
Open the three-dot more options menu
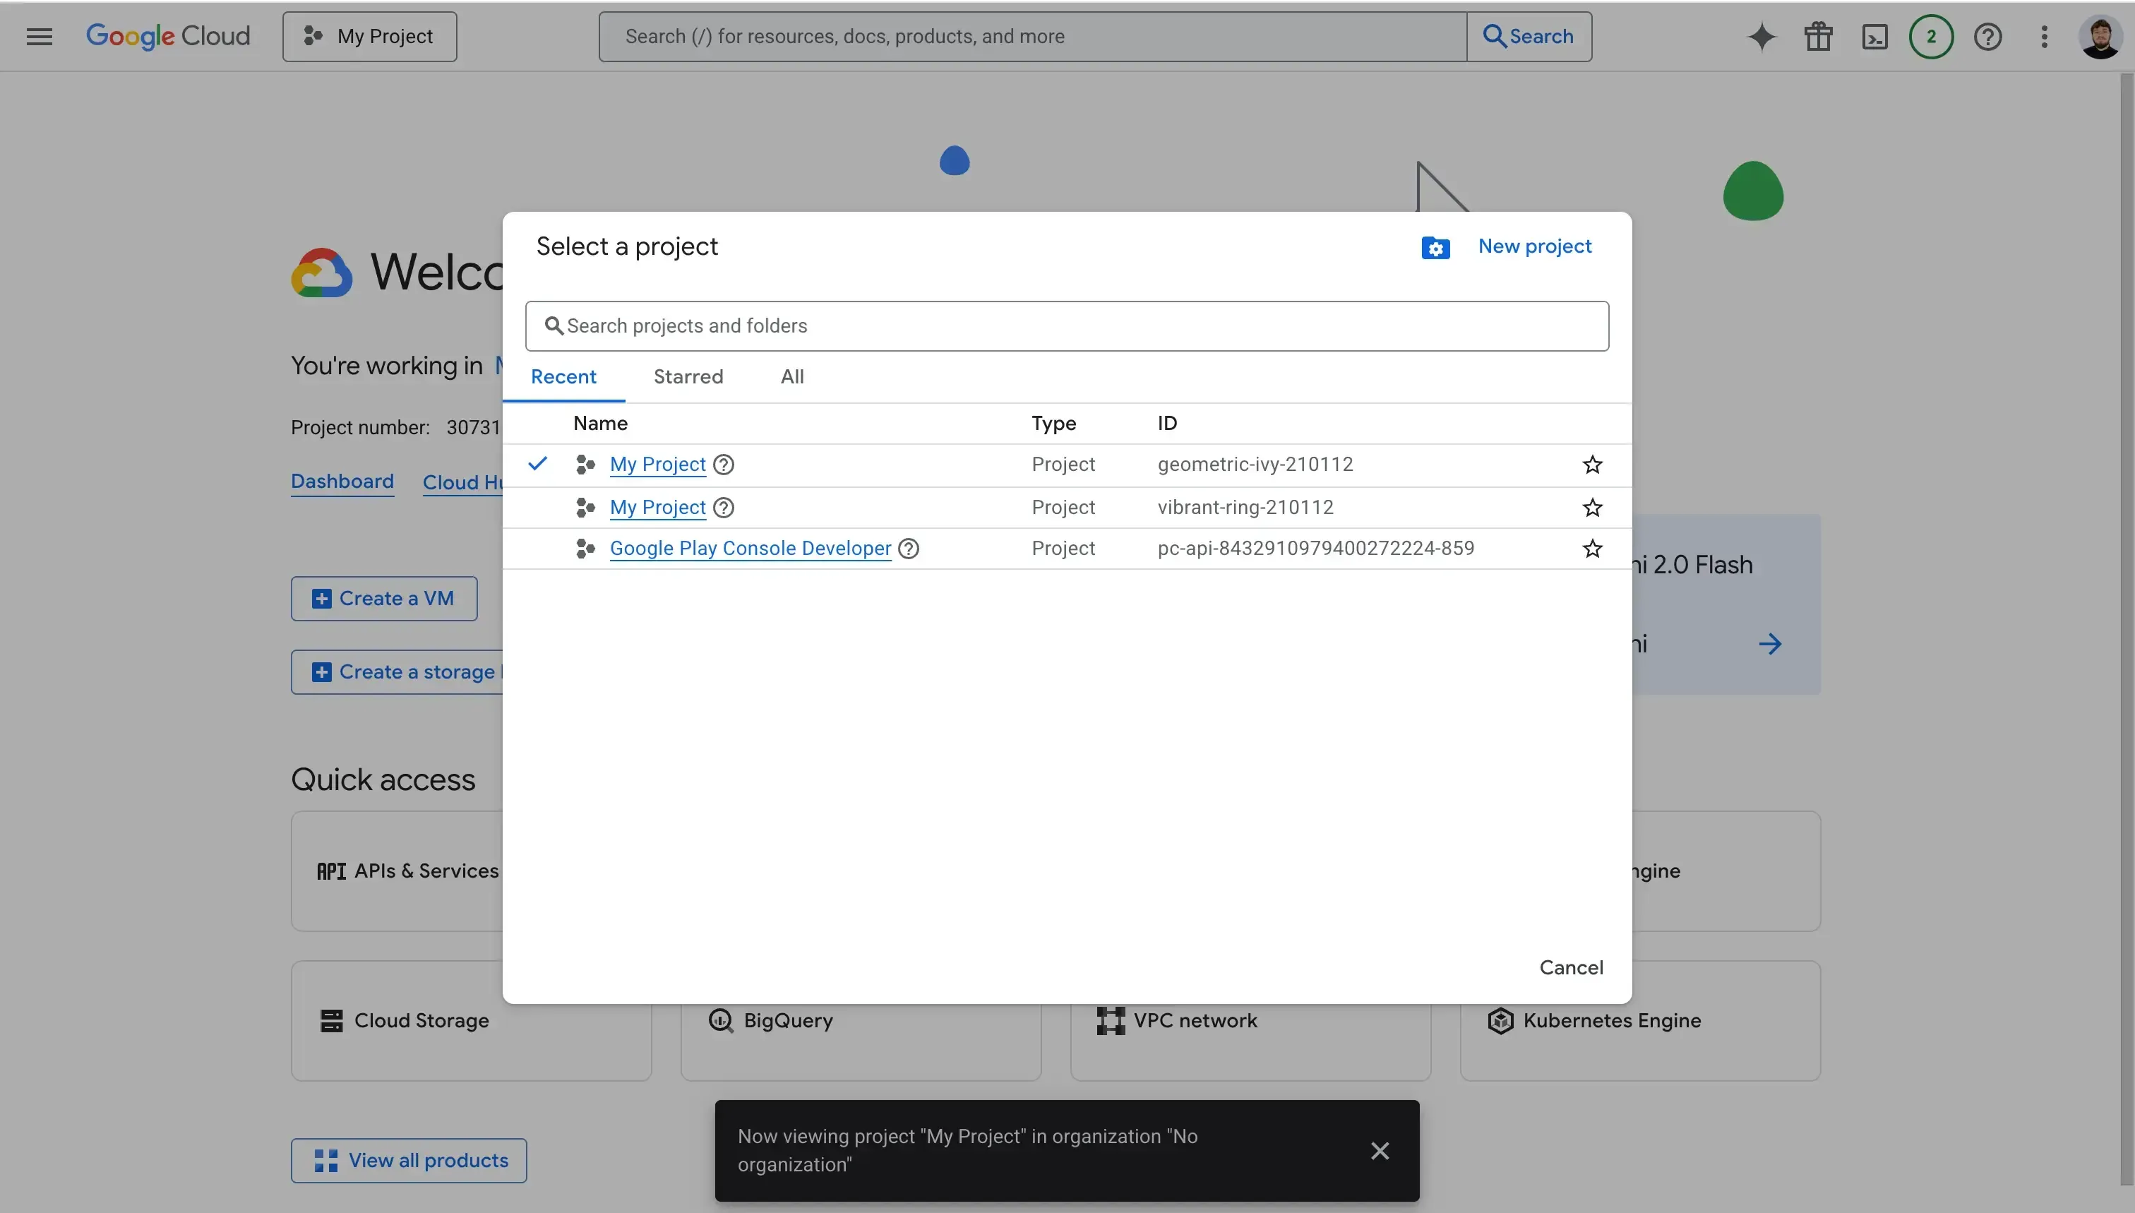[x=2044, y=36]
